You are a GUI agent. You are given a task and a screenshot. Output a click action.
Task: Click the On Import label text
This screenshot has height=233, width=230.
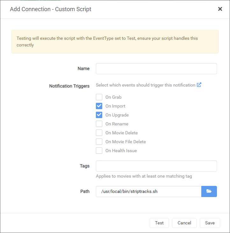(x=115, y=106)
